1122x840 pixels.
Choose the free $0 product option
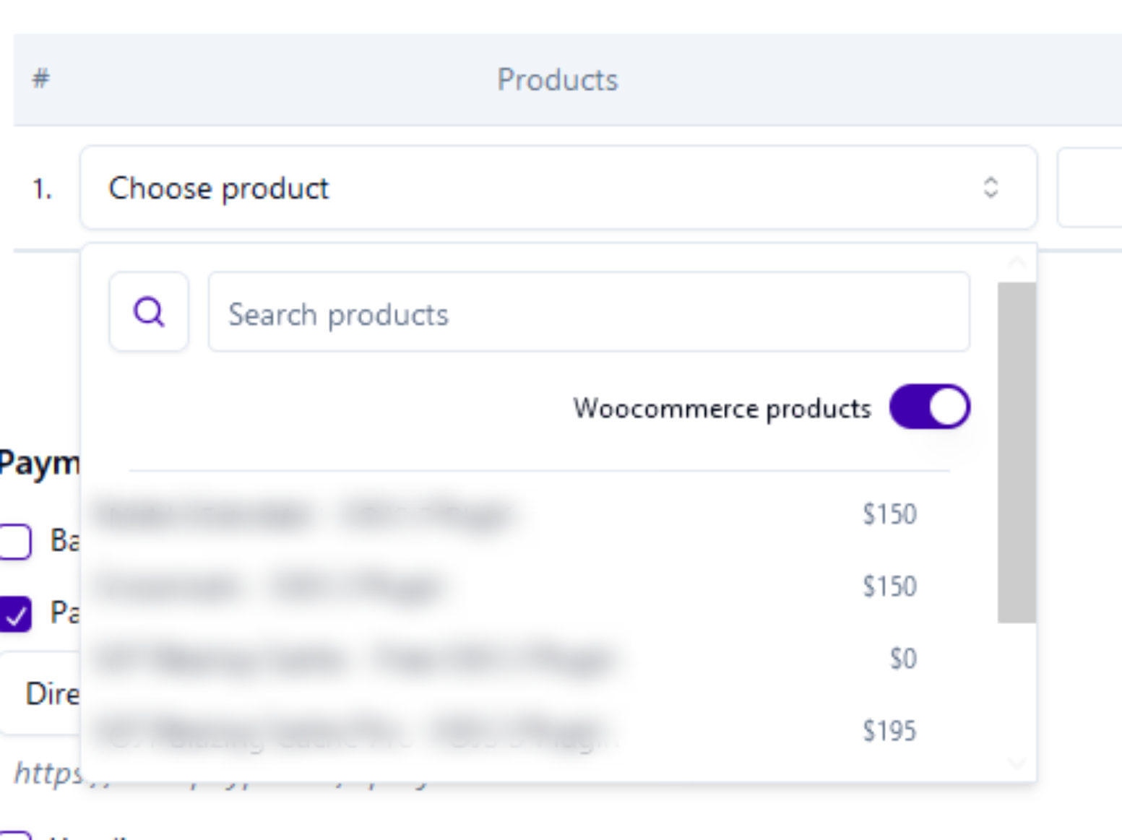[506, 658]
